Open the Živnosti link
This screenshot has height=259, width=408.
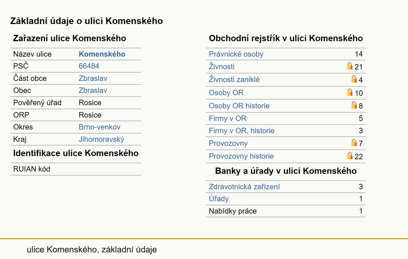click(x=221, y=67)
